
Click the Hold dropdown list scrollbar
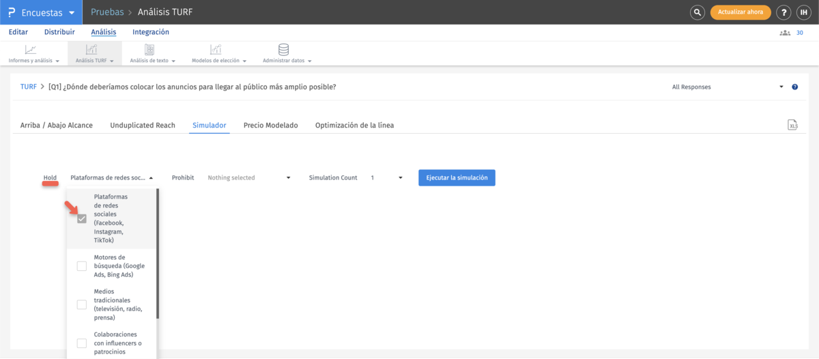click(158, 253)
